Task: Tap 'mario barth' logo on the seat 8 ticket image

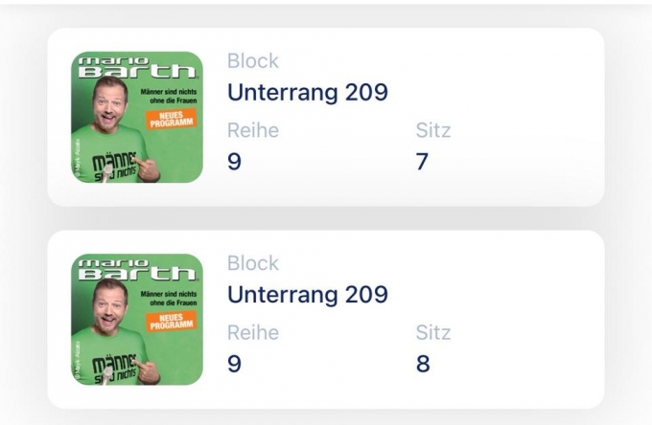Action: [136, 268]
